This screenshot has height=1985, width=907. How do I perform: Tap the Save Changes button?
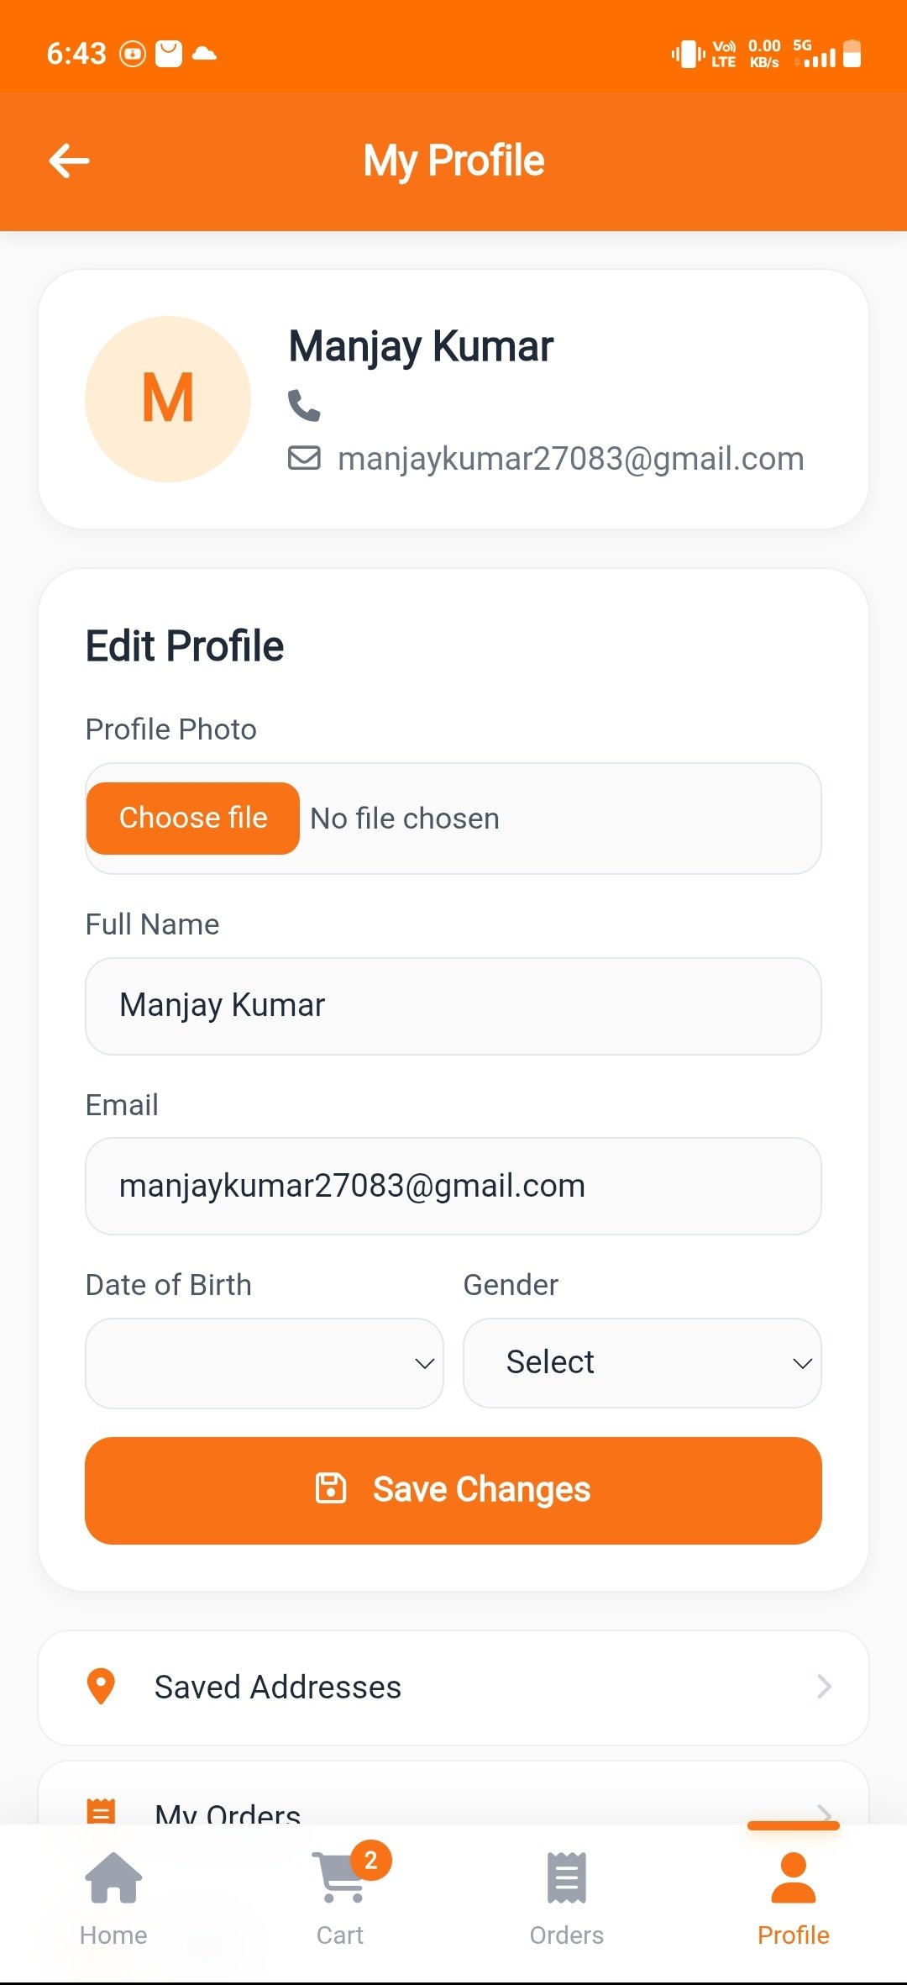453,1490
